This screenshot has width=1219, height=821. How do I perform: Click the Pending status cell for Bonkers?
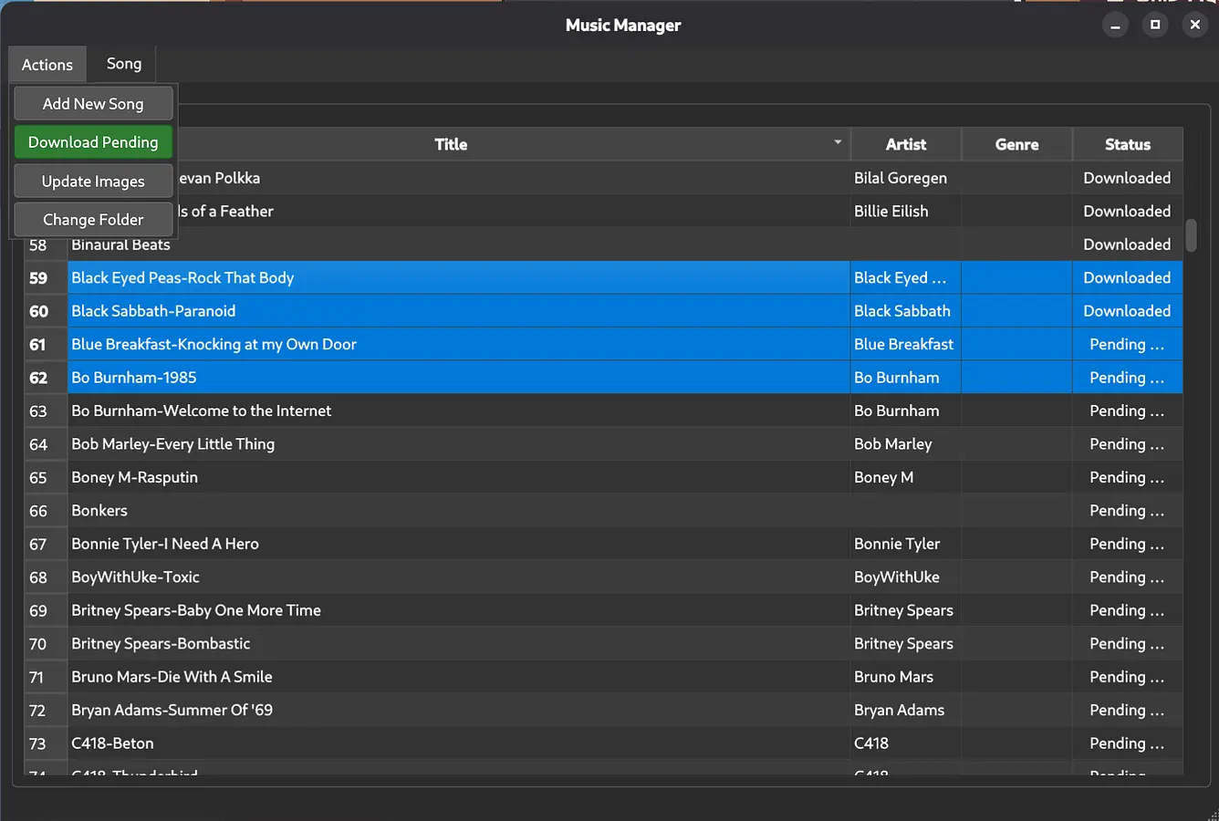click(x=1128, y=510)
